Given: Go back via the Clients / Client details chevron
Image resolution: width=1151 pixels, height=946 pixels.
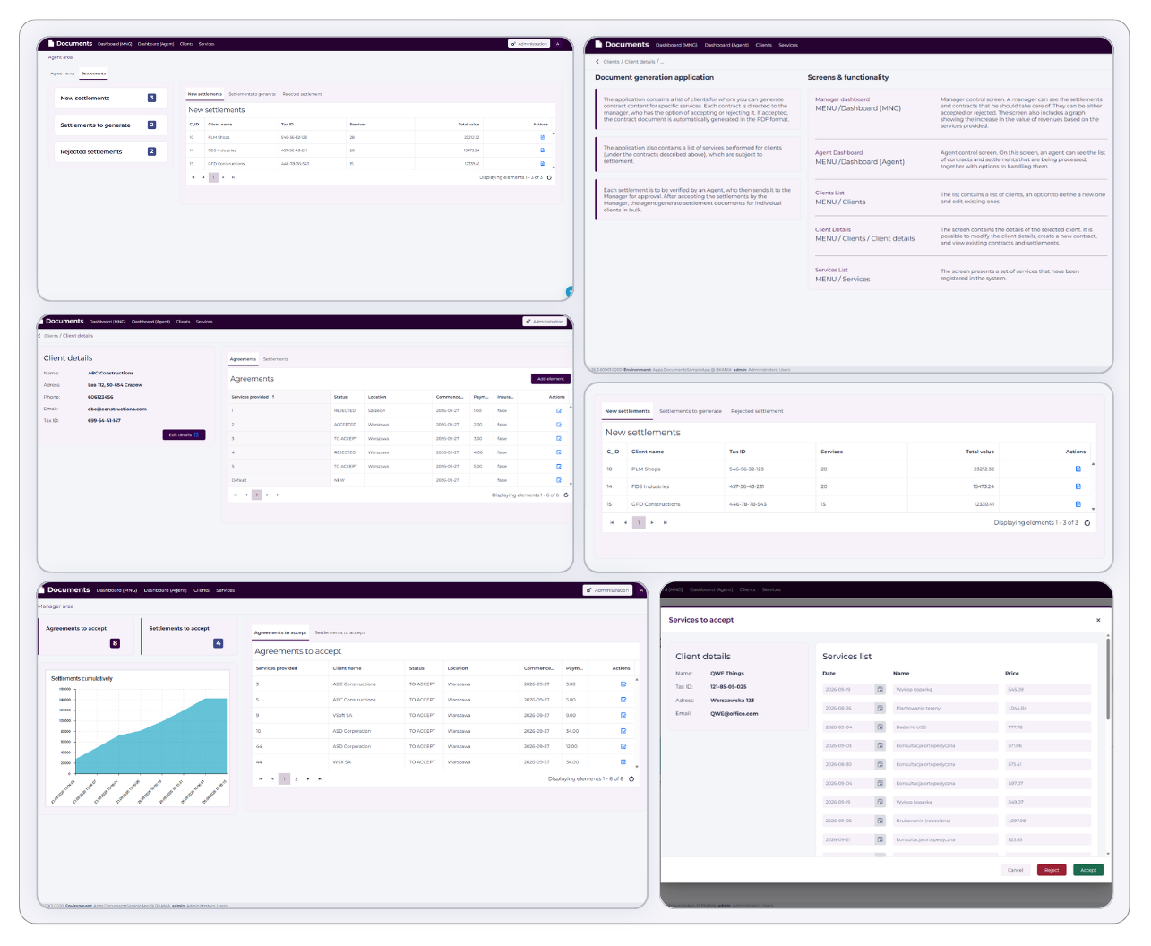Looking at the screenshot, I should click(39, 336).
